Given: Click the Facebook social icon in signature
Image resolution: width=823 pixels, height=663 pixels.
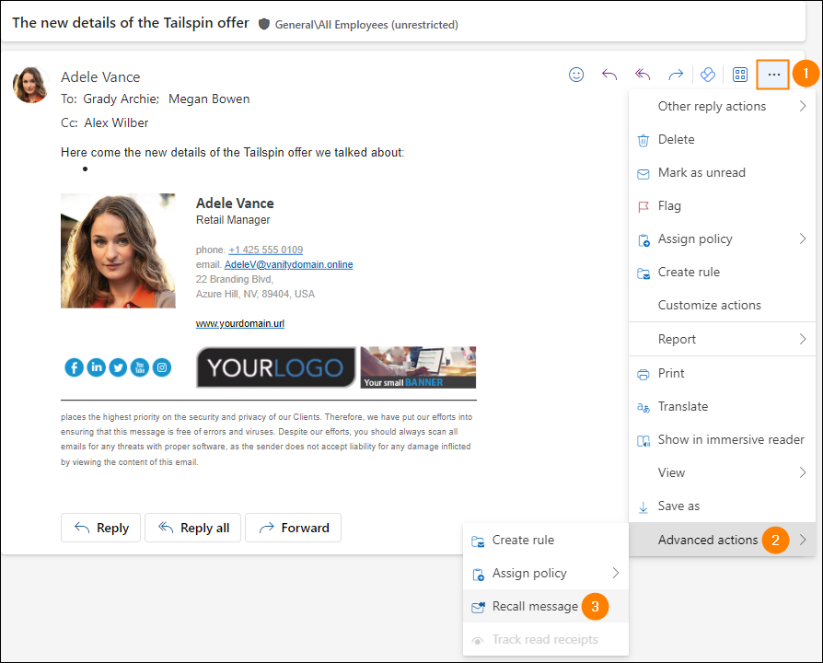Looking at the screenshot, I should 74,367.
